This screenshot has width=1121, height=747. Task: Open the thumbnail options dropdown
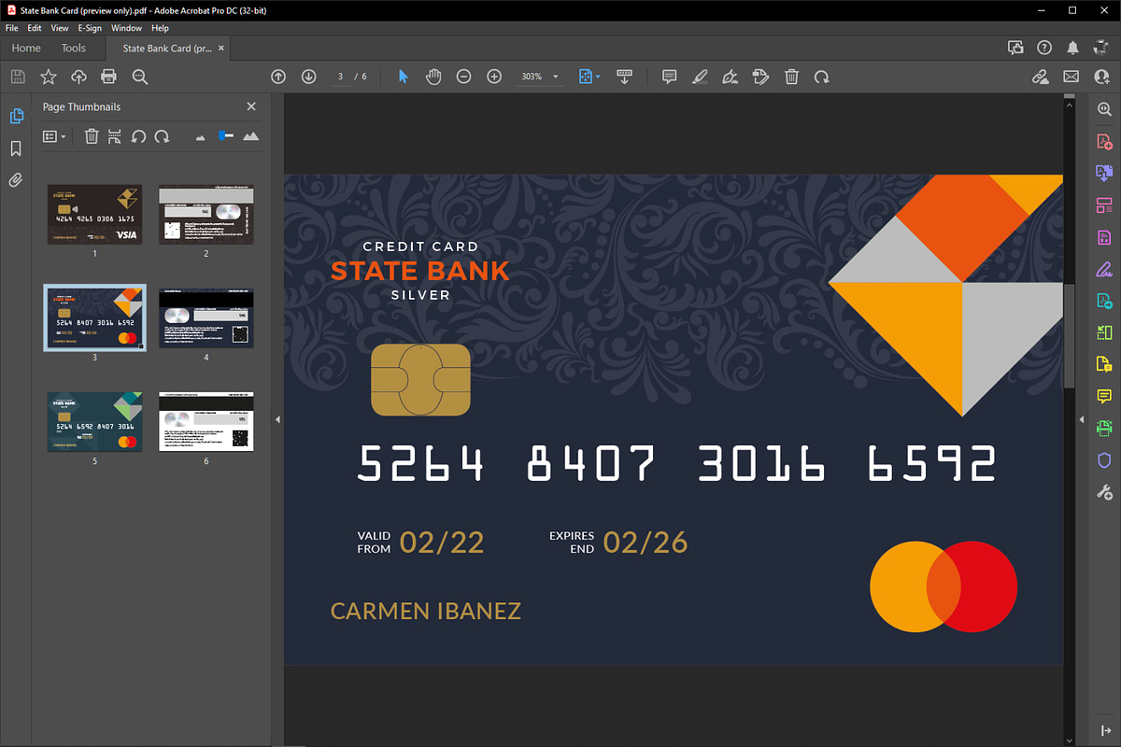[55, 136]
